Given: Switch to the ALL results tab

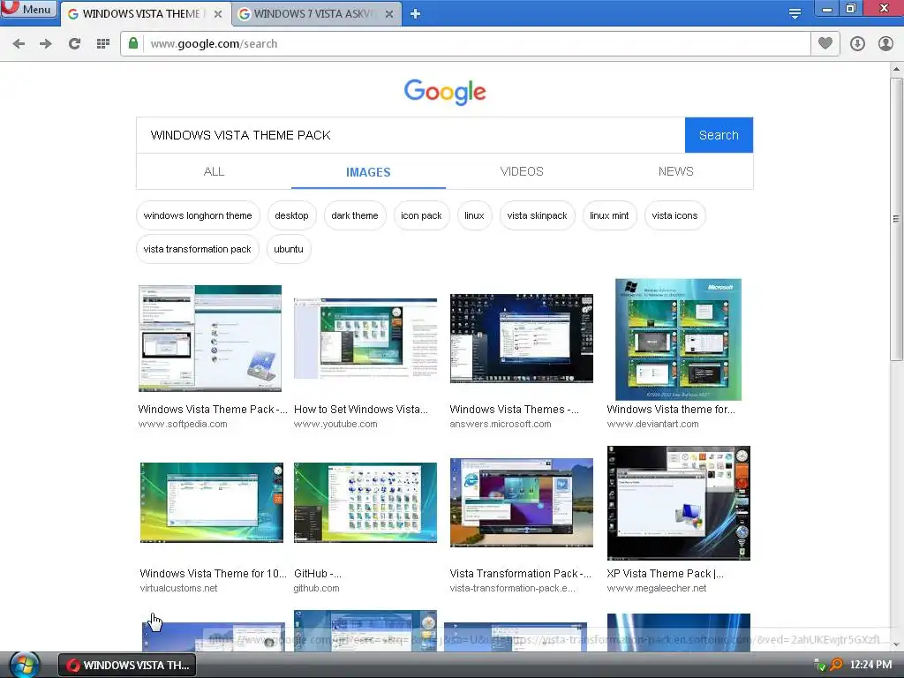Looking at the screenshot, I should (214, 172).
